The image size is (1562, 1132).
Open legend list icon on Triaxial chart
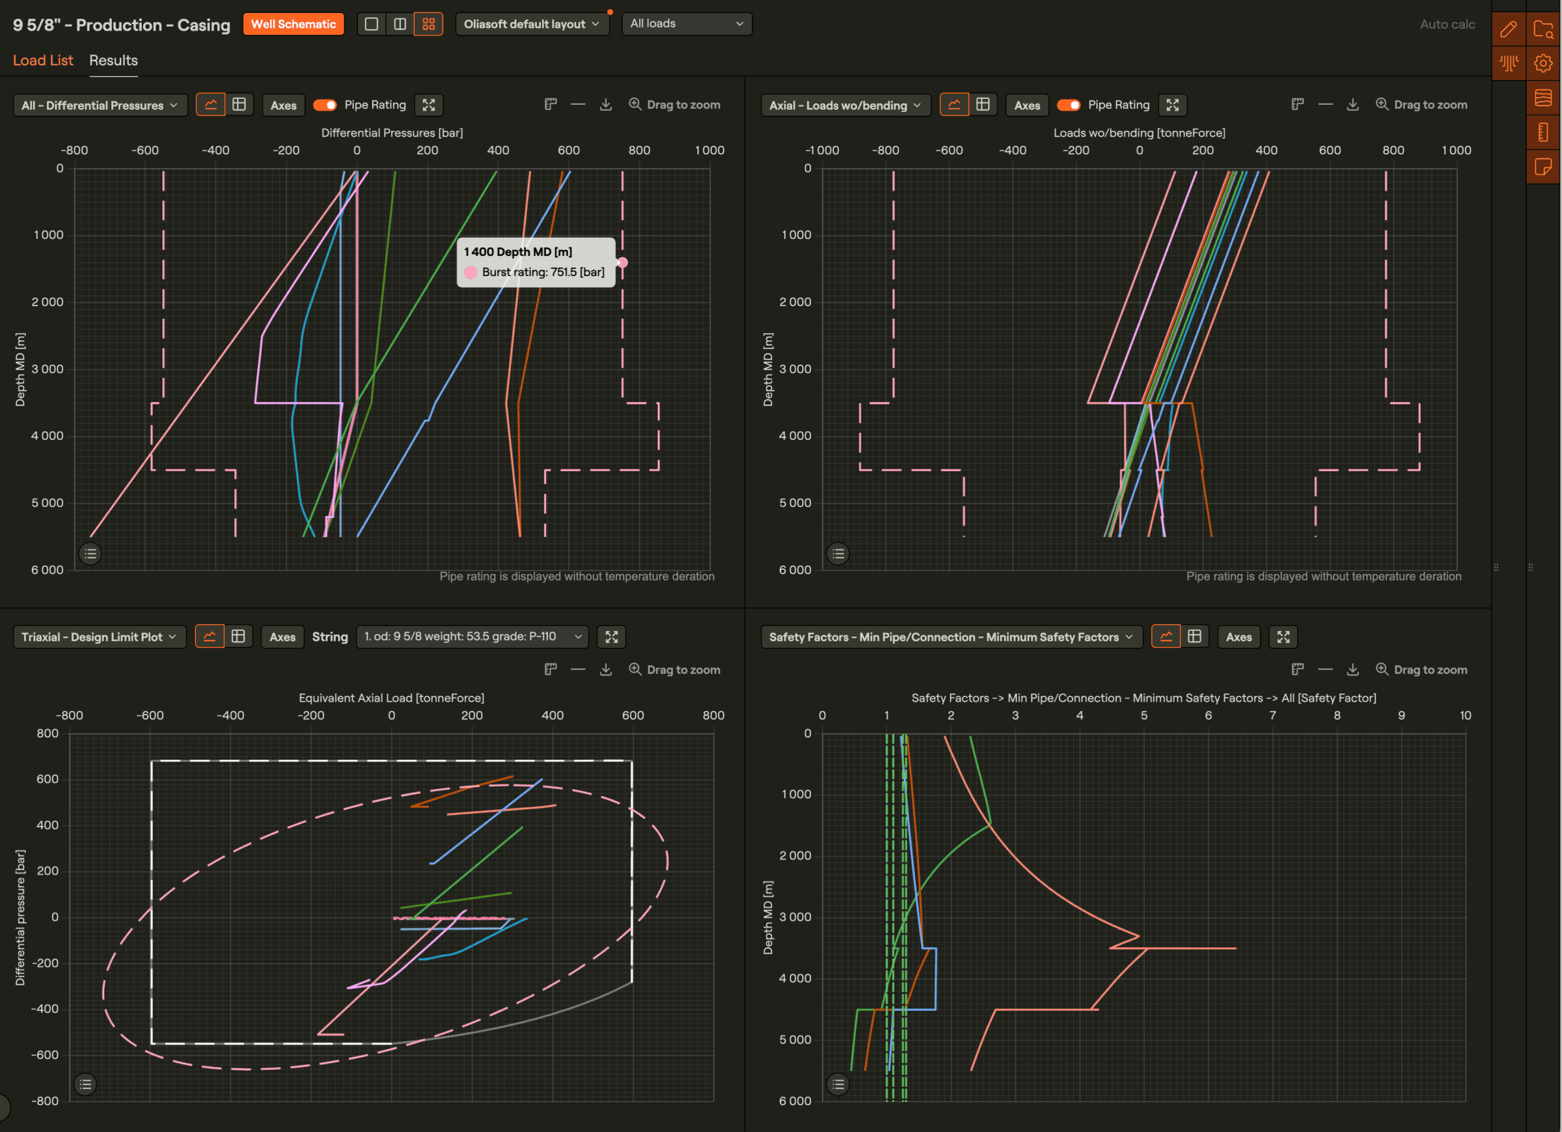(85, 1084)
